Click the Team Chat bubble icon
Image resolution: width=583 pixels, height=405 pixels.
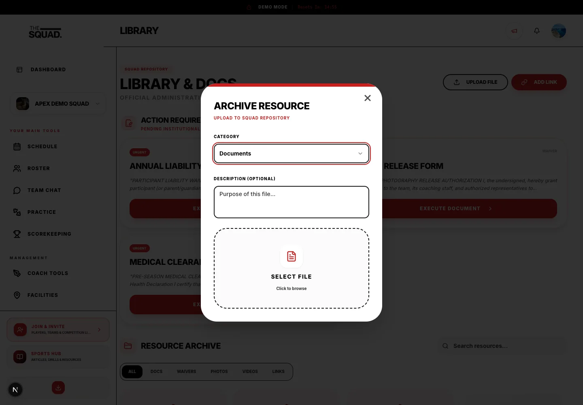click(x=17, y=190)
